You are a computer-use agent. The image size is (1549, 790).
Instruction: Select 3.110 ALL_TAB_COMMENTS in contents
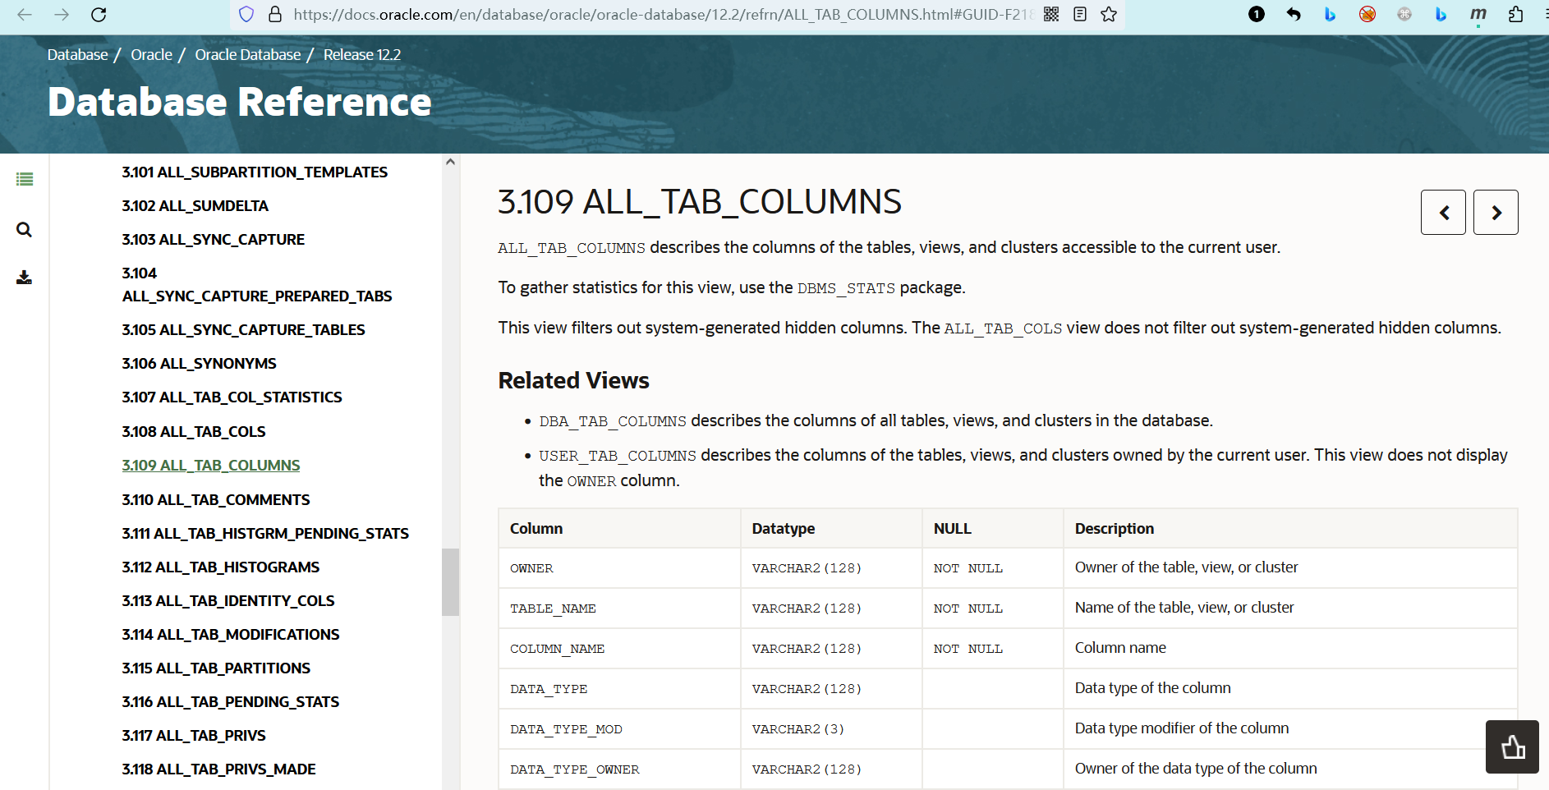216,500
